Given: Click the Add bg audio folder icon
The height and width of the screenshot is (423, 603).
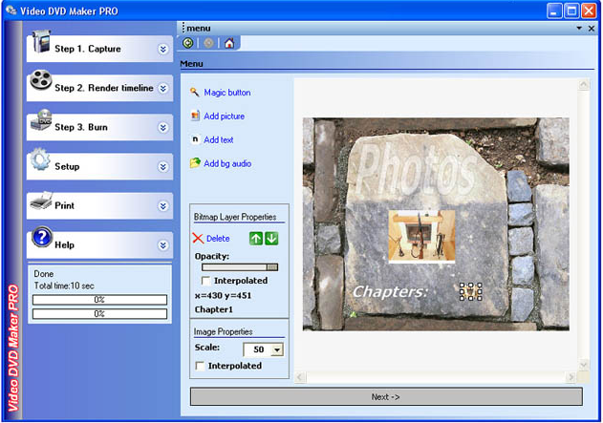Looking at the screenshot, I should (195, 163).
